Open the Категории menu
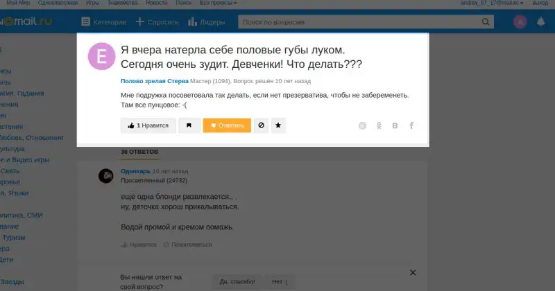 (101, 22)
